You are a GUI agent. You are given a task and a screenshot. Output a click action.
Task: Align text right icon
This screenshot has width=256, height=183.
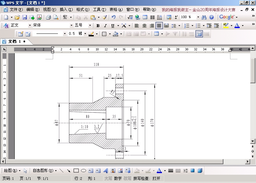152,26
